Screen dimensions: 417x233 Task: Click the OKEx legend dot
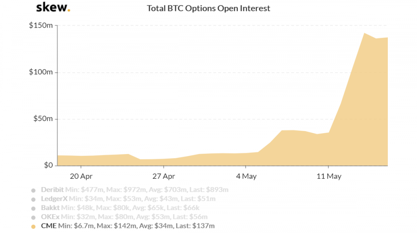coord(33,218)
